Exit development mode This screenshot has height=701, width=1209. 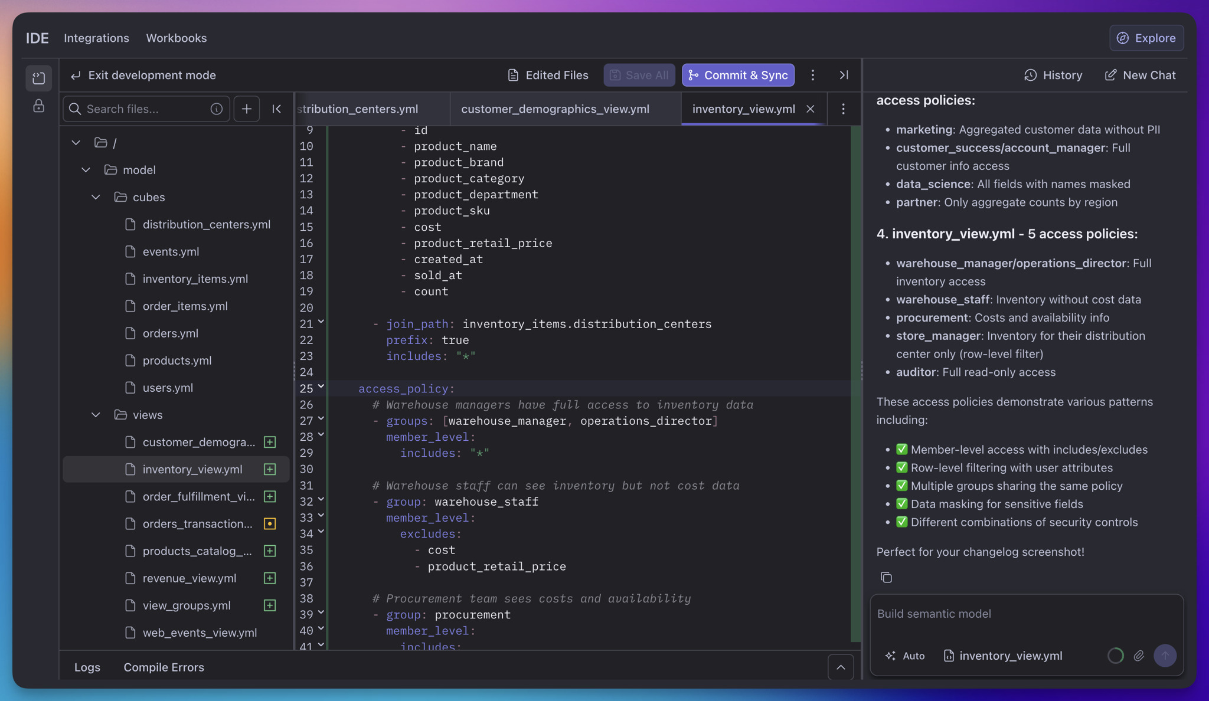tap(143, 75)
